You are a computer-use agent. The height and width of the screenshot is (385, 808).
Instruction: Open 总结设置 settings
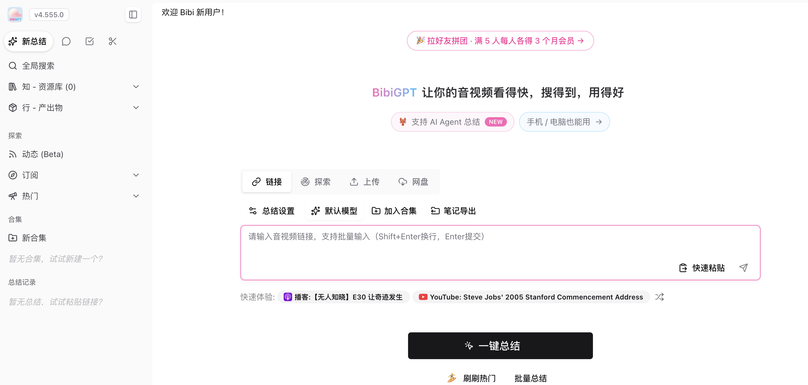pyautogui.click(x=272, y=211)
